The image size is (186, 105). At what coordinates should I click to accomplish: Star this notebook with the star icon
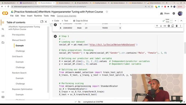click(107, 12)
